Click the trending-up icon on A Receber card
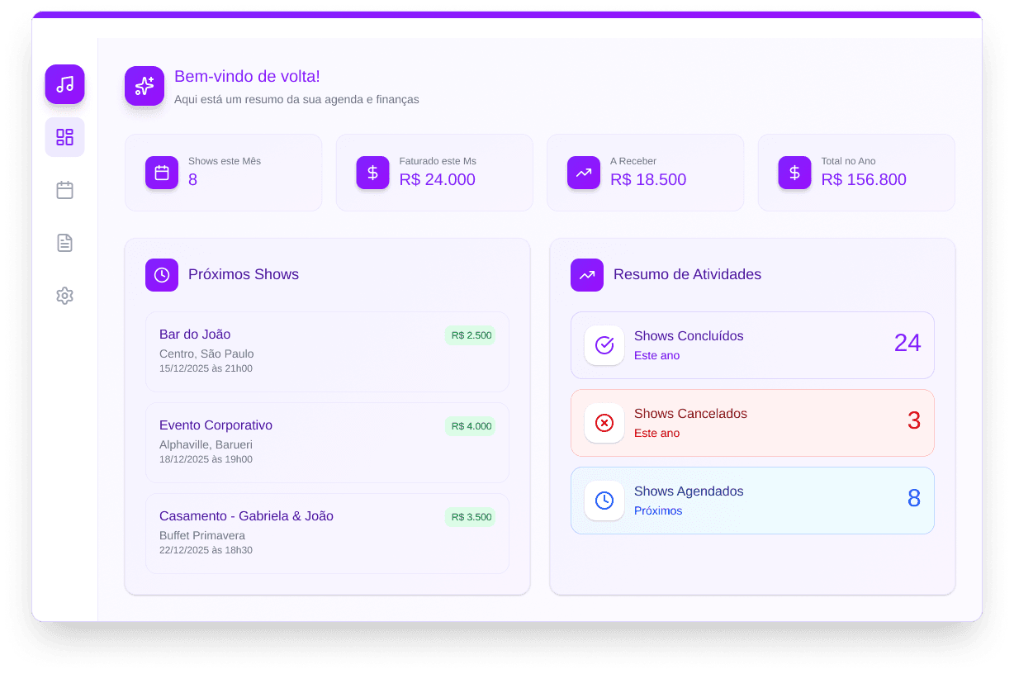This screenshot has width=1014, height=674. 584,173
